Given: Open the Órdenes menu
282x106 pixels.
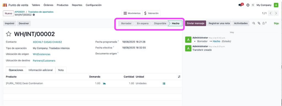Looking at the screenshot, I should tap(48, 5).
